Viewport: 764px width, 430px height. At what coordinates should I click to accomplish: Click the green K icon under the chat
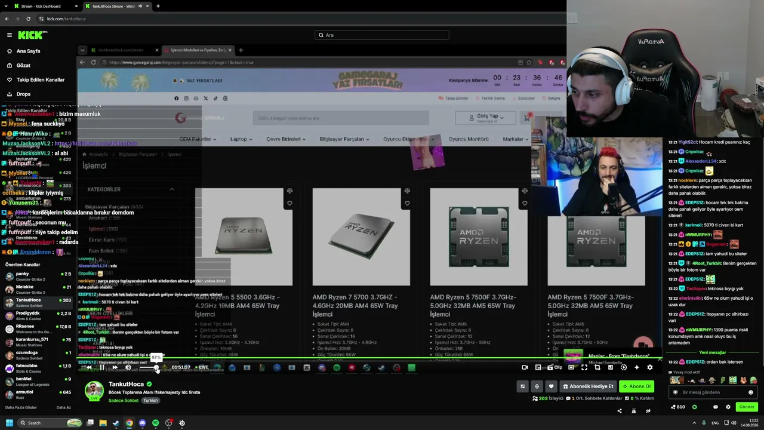694,407
